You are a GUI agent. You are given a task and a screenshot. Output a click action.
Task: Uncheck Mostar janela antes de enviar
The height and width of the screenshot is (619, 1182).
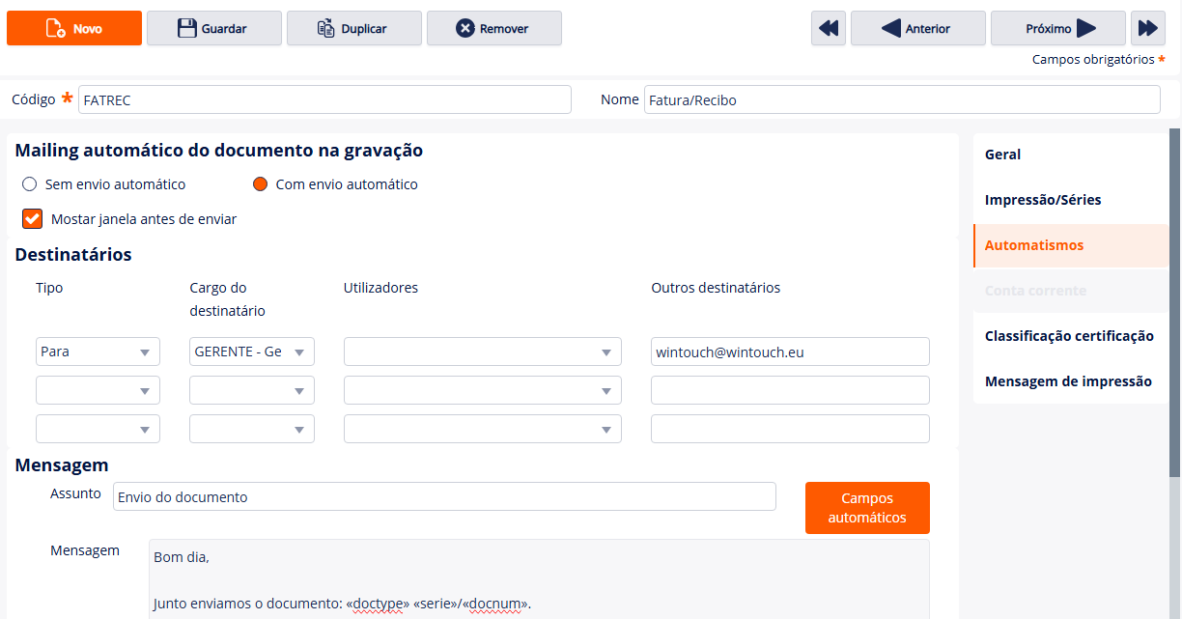[33, 219]
